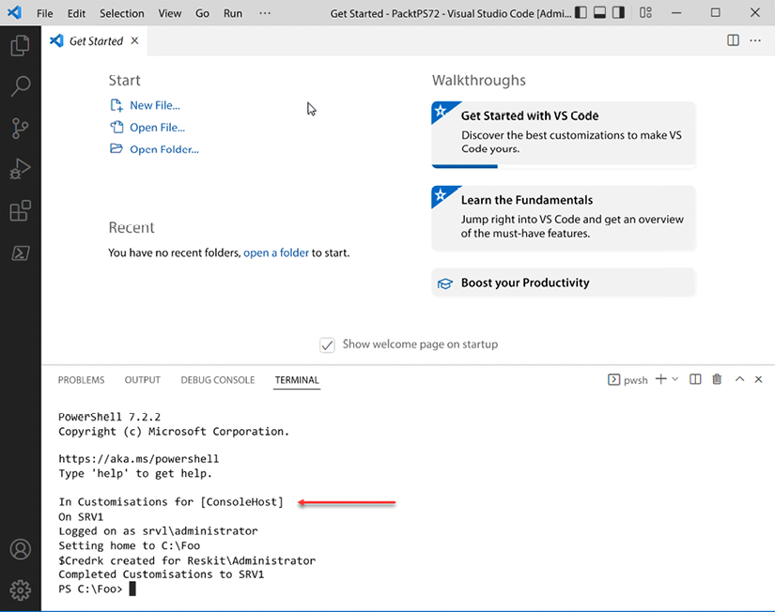This screenshot has width=775, height=612.
Task: Click the https://aka.ms/powershell terminal text
Action: pyautogui.click(x=138, y=459)
